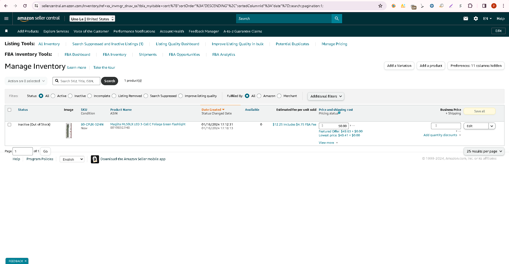
Task: Click the pricing status info icon
Action: [x=339, y=113]
